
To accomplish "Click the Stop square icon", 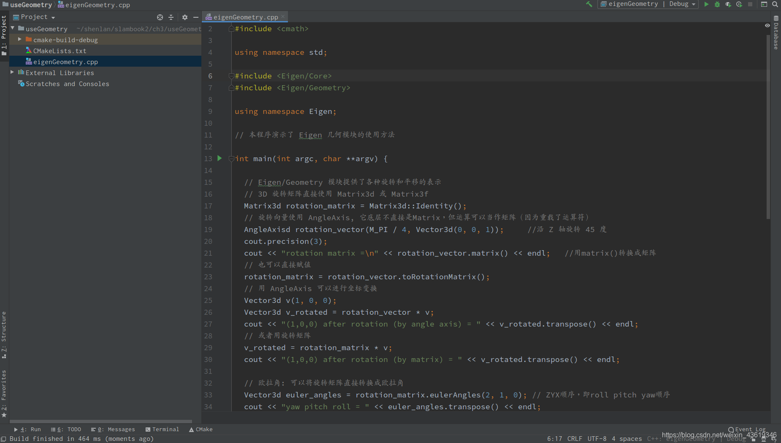I will click(x=750, y=4).
